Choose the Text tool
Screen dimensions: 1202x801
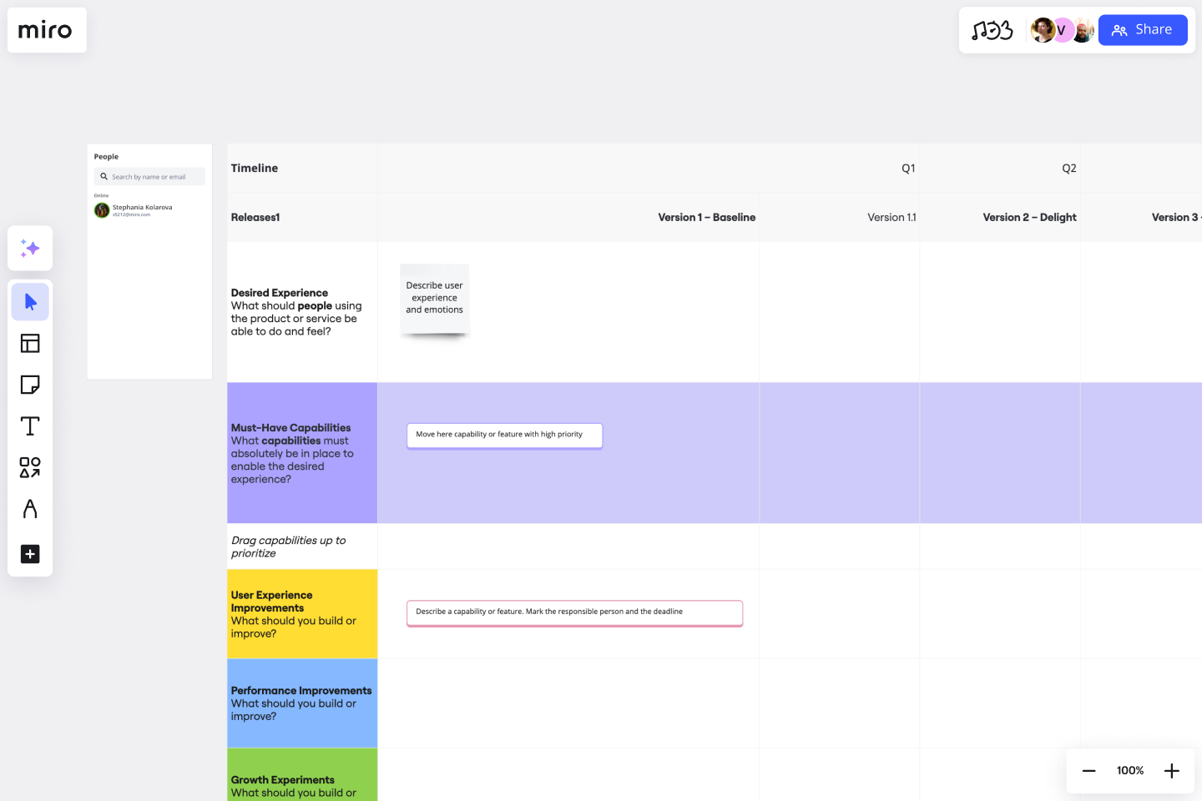[30, 426]
